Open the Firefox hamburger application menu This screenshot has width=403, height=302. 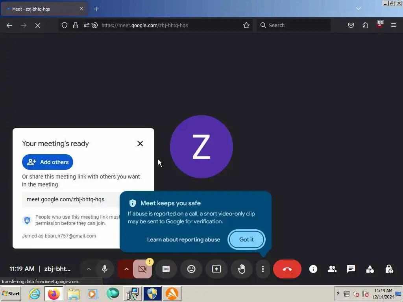pyautogui.click(x=394, y=25)
